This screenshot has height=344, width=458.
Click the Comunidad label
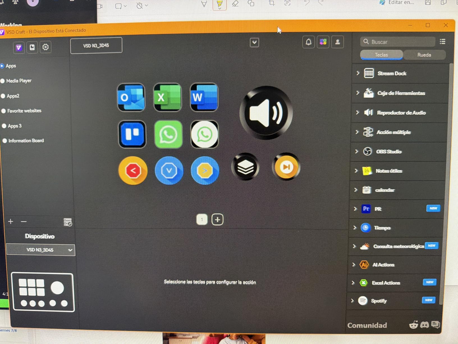pyautogui.click(x=367, y=325)
